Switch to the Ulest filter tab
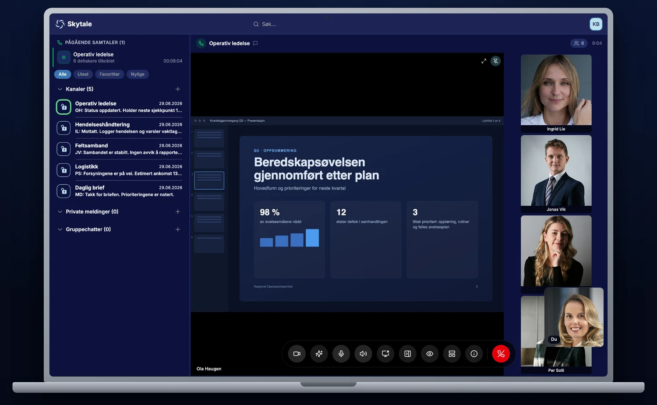Image resolution: width=657 pixels, height=405 pixels. coord(83,74)
